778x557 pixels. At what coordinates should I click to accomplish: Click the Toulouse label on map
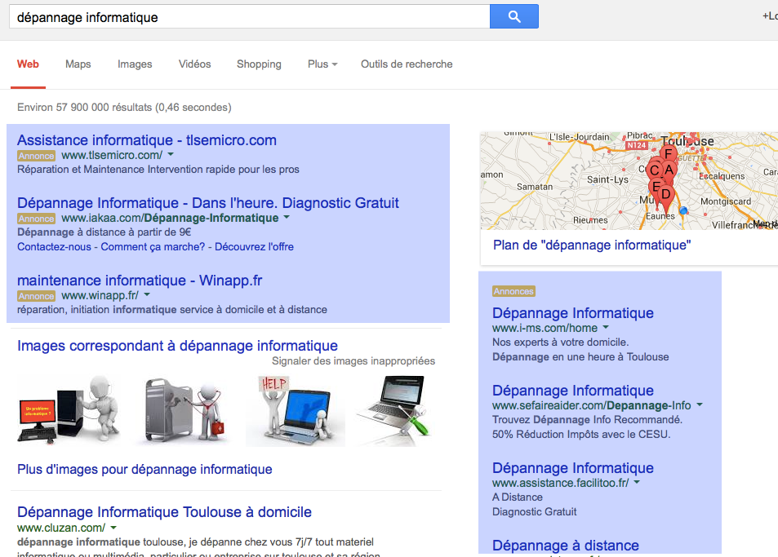pyautogui.click(x=687, y=141)
